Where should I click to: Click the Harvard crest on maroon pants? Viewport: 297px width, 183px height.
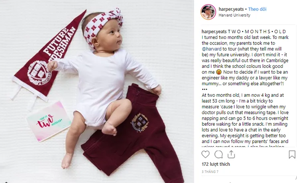[x=140, y=122]
